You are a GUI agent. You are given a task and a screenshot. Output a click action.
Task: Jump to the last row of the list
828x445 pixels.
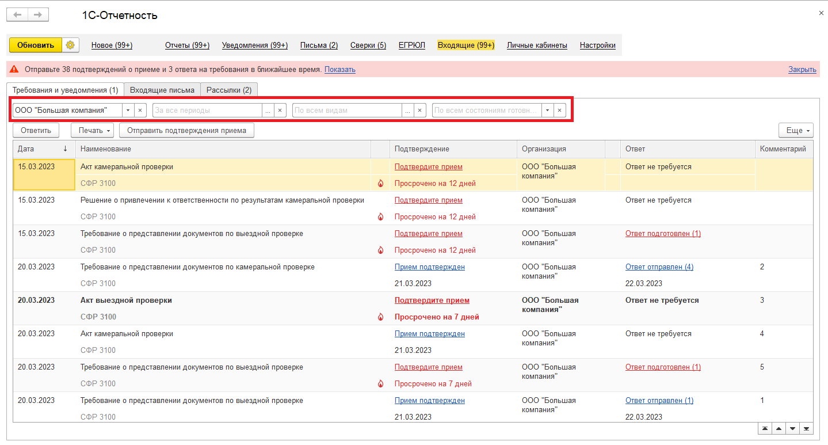coord(806,429)
